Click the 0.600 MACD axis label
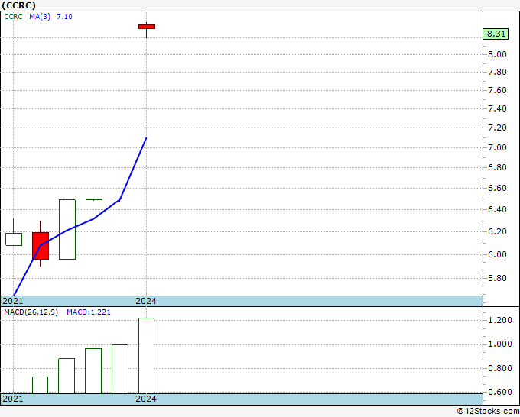The image size is (520, 417). point(500,392)
